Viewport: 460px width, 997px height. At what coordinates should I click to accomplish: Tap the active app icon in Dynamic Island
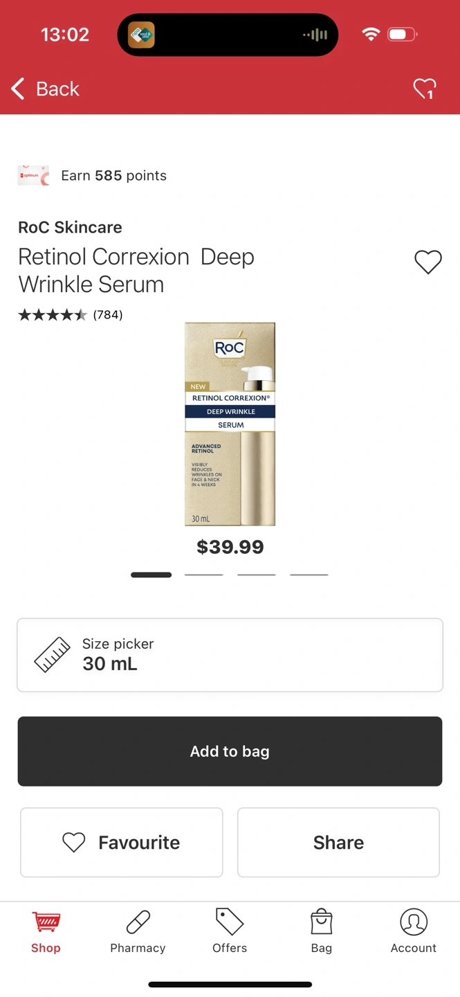pos(141,35)
